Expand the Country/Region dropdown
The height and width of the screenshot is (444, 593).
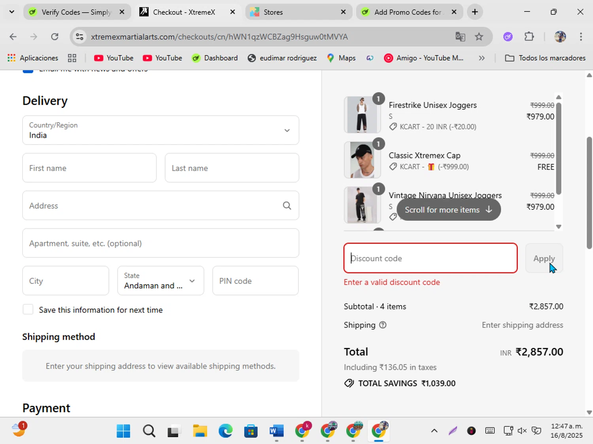point(161,130)
